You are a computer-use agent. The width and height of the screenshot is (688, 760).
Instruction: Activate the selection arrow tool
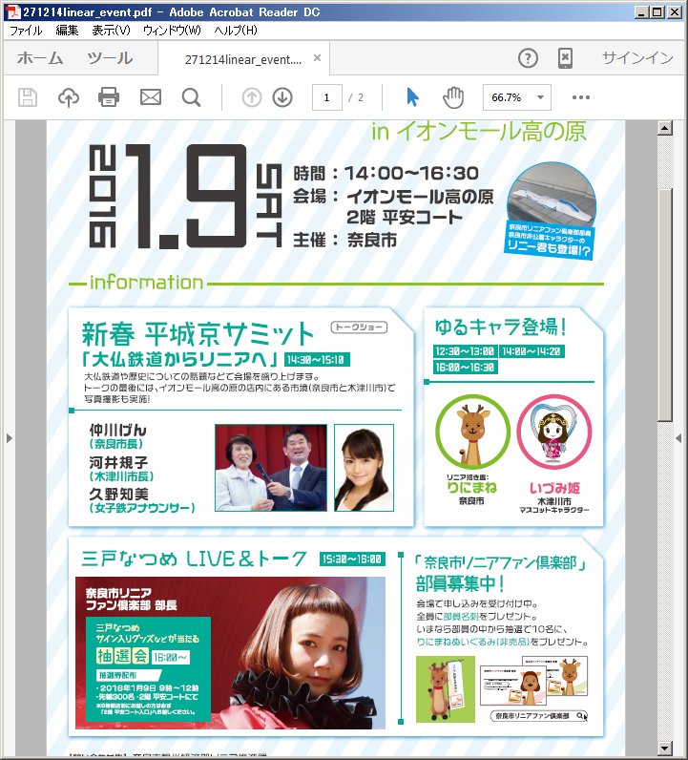point(412,97)
